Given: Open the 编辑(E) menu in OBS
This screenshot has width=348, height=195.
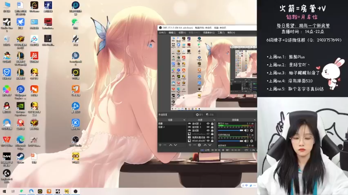Looking at the screenshot, I should point(172,33).
